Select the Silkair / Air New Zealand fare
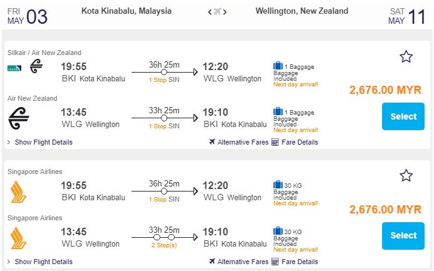 (x=403, y=116)
